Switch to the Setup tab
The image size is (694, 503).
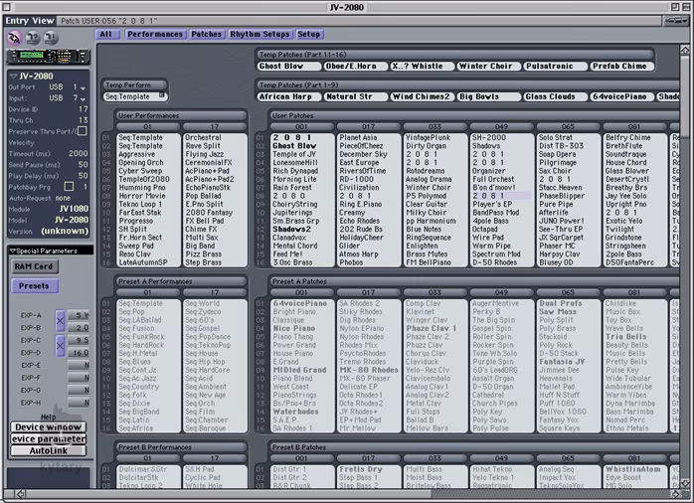(309, 34)
